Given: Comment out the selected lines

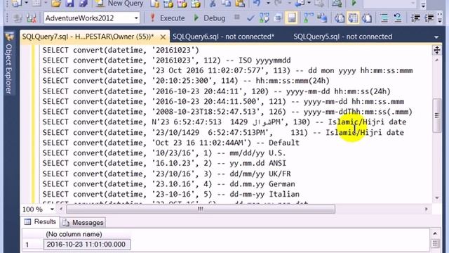Looking at the screenshot, I should tap(384, 18).
